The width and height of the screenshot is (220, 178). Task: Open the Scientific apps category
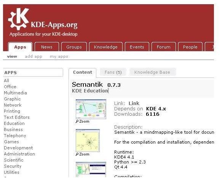(x=14, y=160)
